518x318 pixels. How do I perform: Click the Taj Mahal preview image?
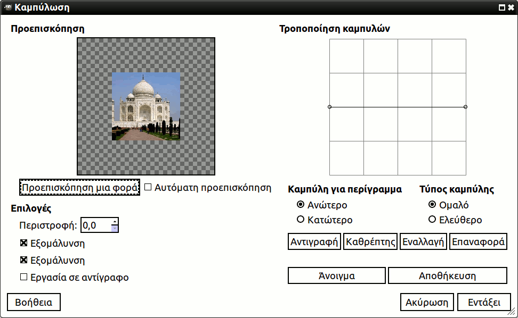pyautogui.click(x=145, y=106)
